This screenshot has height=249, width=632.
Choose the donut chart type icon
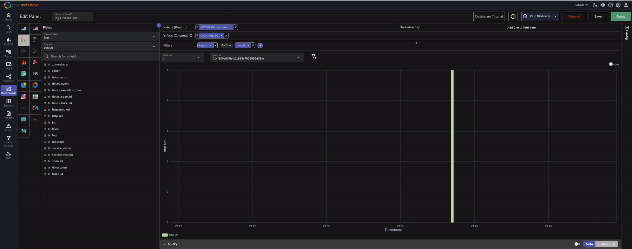pyautogui.click(x=35, y=85)
